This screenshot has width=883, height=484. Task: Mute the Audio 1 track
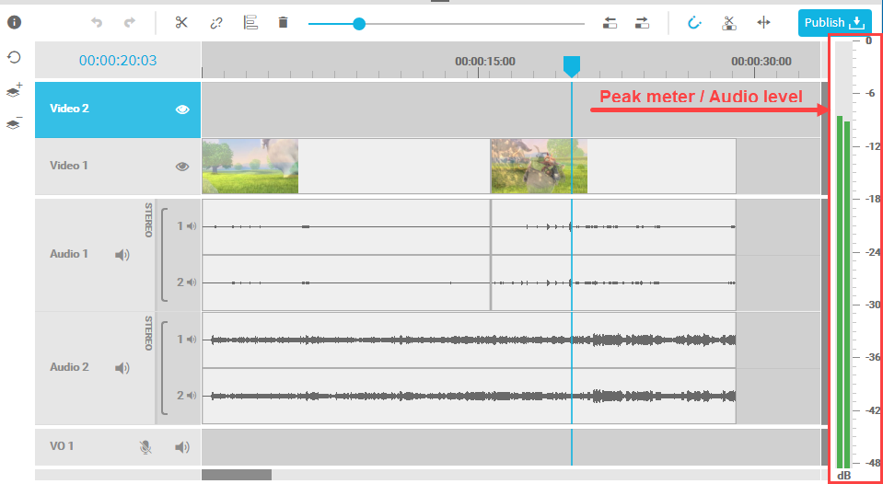122,255
